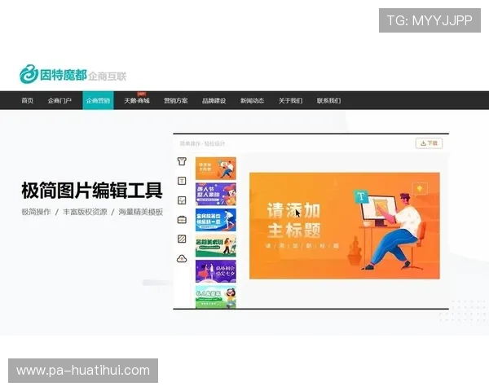Click the 丰富版权资源 text
The width and height of the screenshot is (489, 391).
(x=85, y=212)
